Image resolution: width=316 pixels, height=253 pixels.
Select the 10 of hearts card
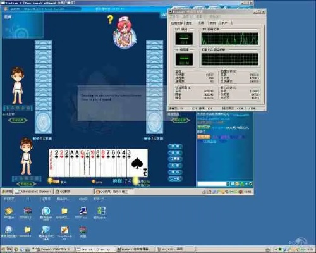tap(93, 163)
